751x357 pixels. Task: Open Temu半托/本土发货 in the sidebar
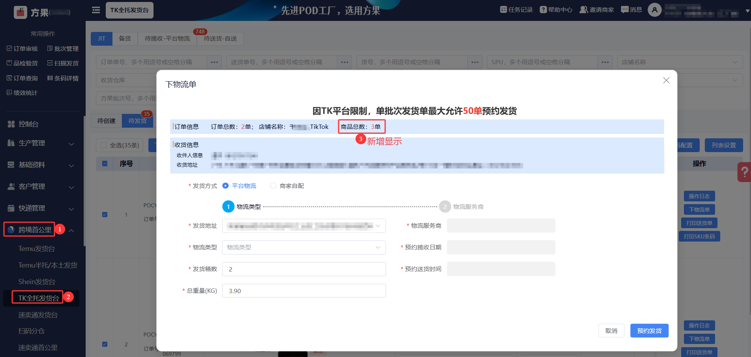[x=48, y=265]
